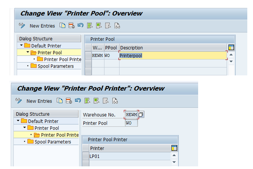The height and width of the screenshot is (169, 253).
Task: Collapse Default Printer node in lower Dialog Structure
Action: pyautogui.click(x=18, y=121)
